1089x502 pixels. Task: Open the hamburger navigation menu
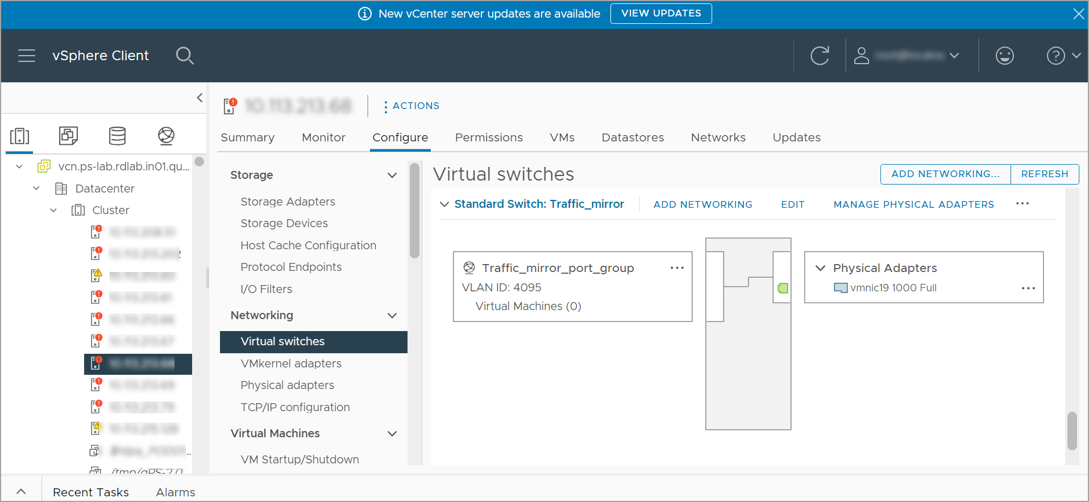(27, 56)
